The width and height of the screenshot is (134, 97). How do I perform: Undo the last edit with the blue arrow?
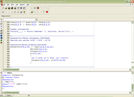click(x=3, y=12)
